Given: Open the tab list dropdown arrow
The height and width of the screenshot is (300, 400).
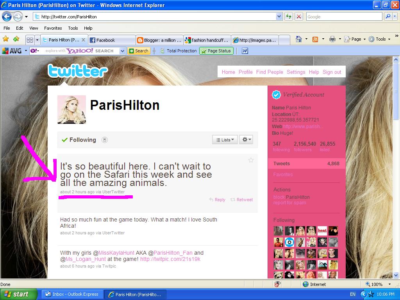Looking at the screenshot, I should tap(37, 40).
